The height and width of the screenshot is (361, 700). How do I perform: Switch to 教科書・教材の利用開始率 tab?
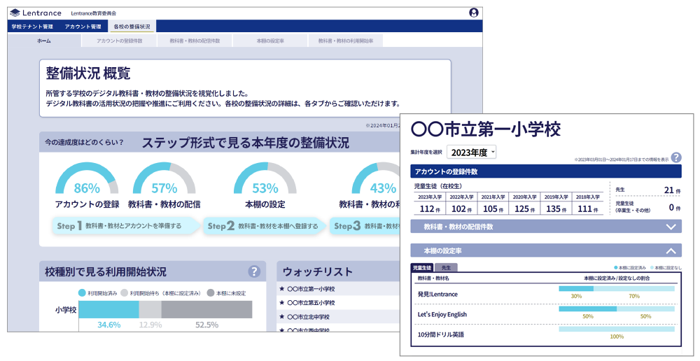coord(346,41)
